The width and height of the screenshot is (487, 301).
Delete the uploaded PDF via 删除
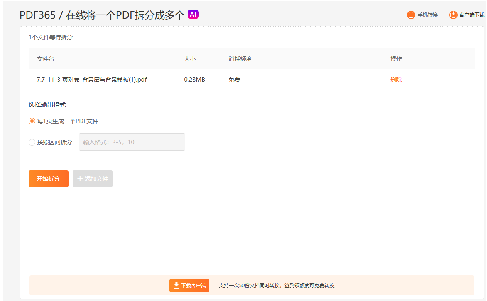(396, 80)
